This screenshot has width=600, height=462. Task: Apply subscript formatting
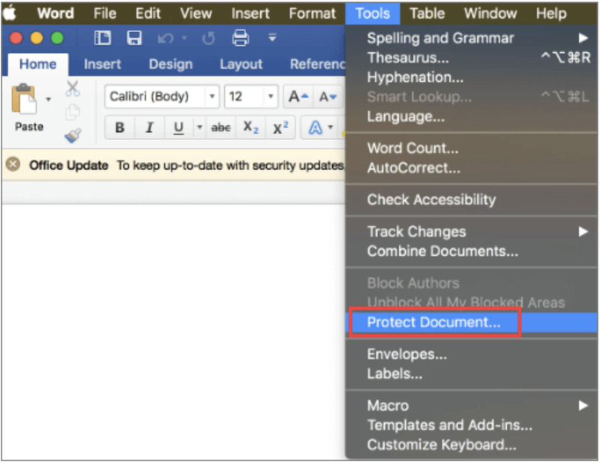point(250,128)
